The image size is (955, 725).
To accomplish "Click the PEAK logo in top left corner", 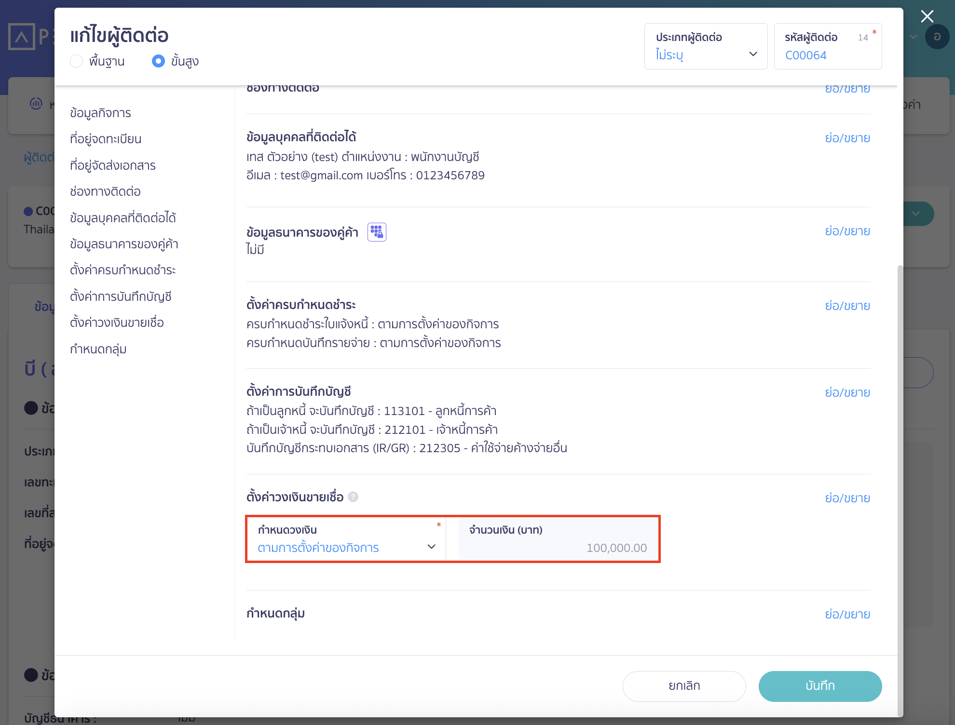I will click(22, 36).
